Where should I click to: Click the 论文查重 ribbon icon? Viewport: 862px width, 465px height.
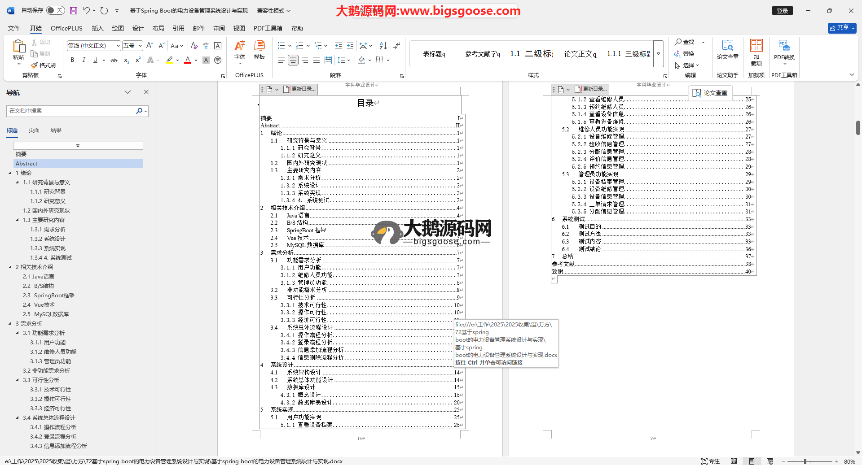tap(727, 49)
